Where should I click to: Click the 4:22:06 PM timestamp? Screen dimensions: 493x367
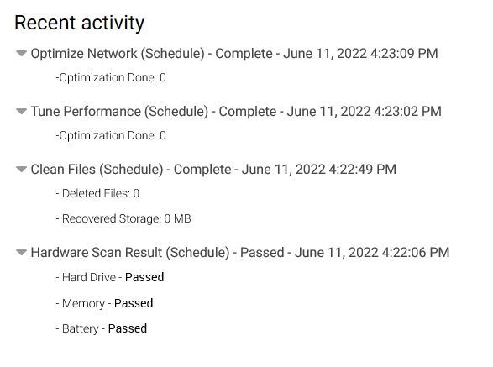click(416, 253)
